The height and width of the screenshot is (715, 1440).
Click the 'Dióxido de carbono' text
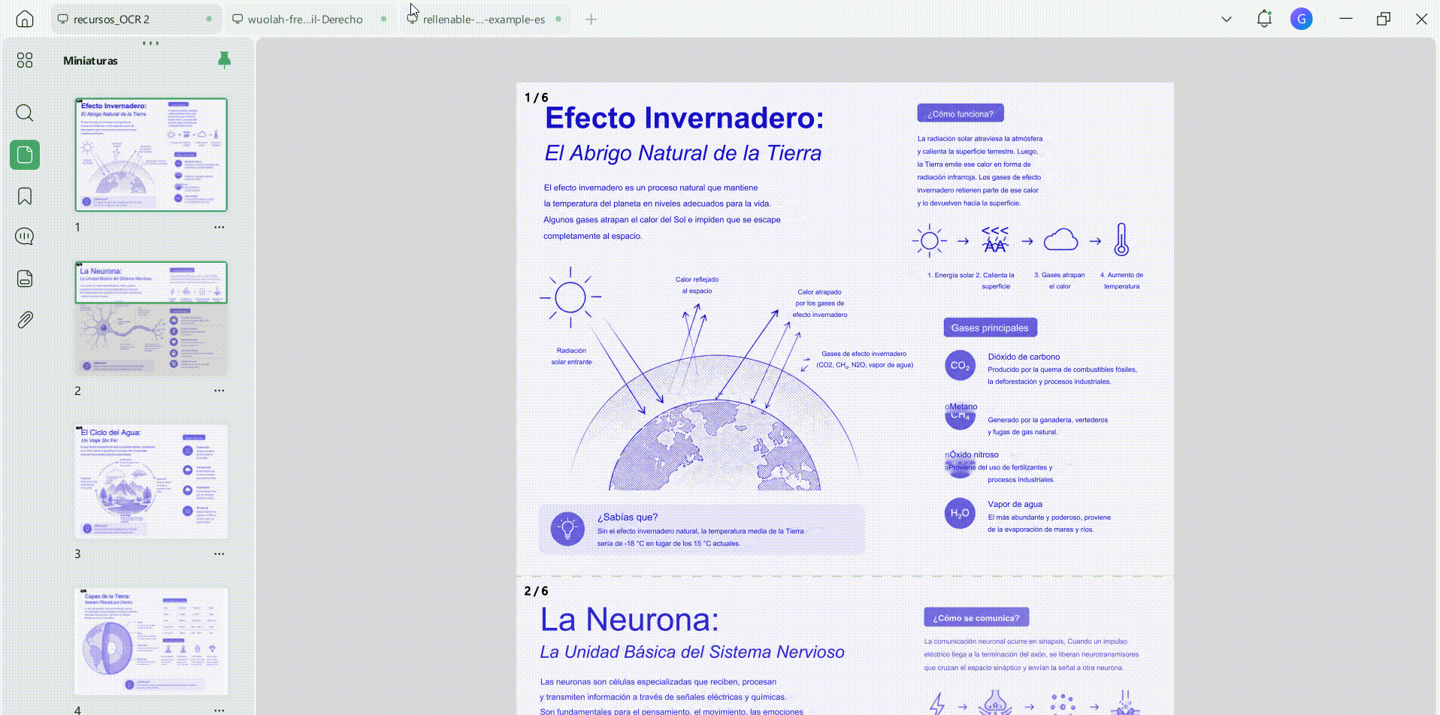tap(1024, 357)
